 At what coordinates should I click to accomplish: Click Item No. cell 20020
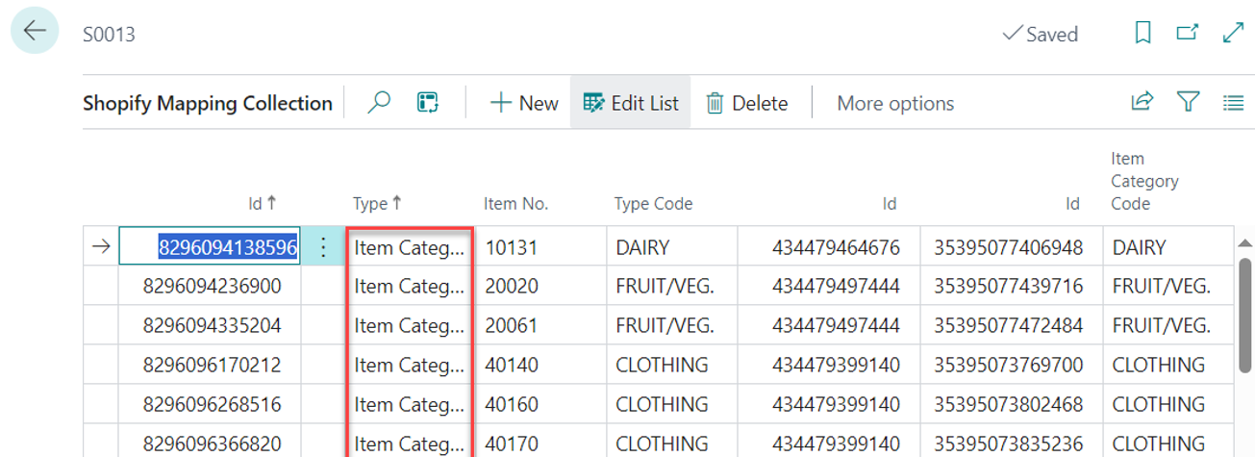pyautogui.click(x=512, y=287)
